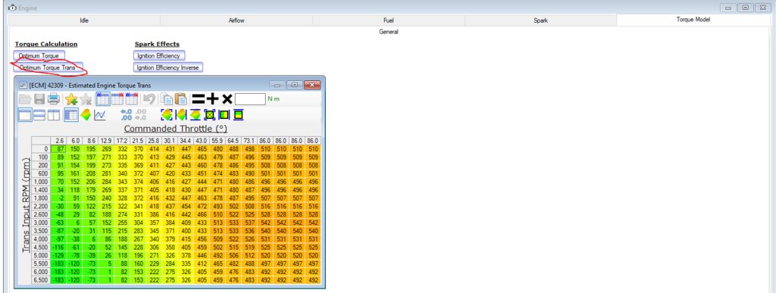Show the 3D surface view
Screen dimensions: 776x293
click(x=86, y=114)
